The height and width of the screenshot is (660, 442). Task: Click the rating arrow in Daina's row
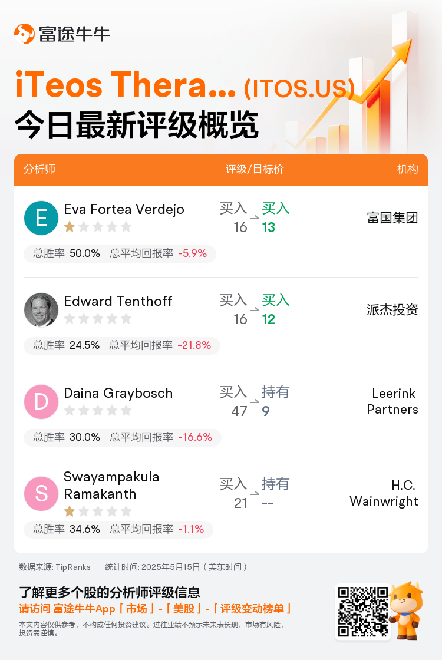tap(254, 401)
